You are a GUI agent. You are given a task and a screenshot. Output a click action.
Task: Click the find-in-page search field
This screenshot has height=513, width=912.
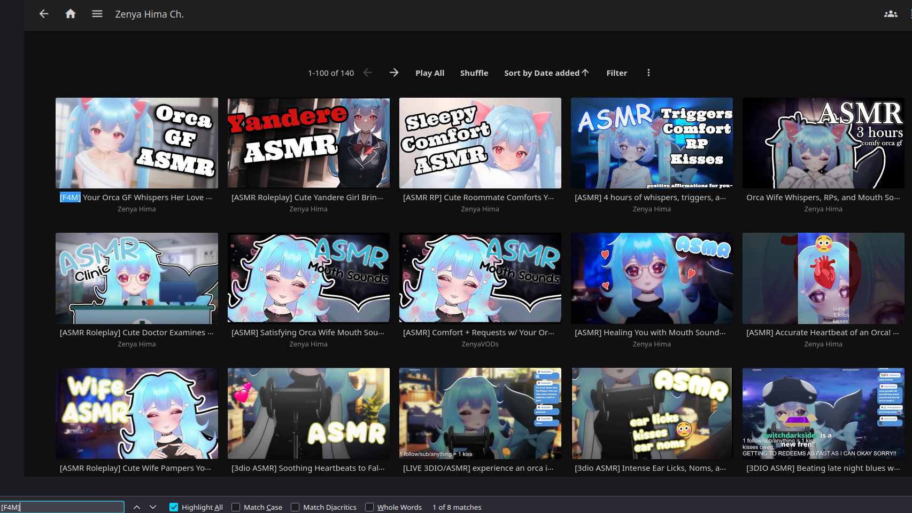(x=62, y=507)
